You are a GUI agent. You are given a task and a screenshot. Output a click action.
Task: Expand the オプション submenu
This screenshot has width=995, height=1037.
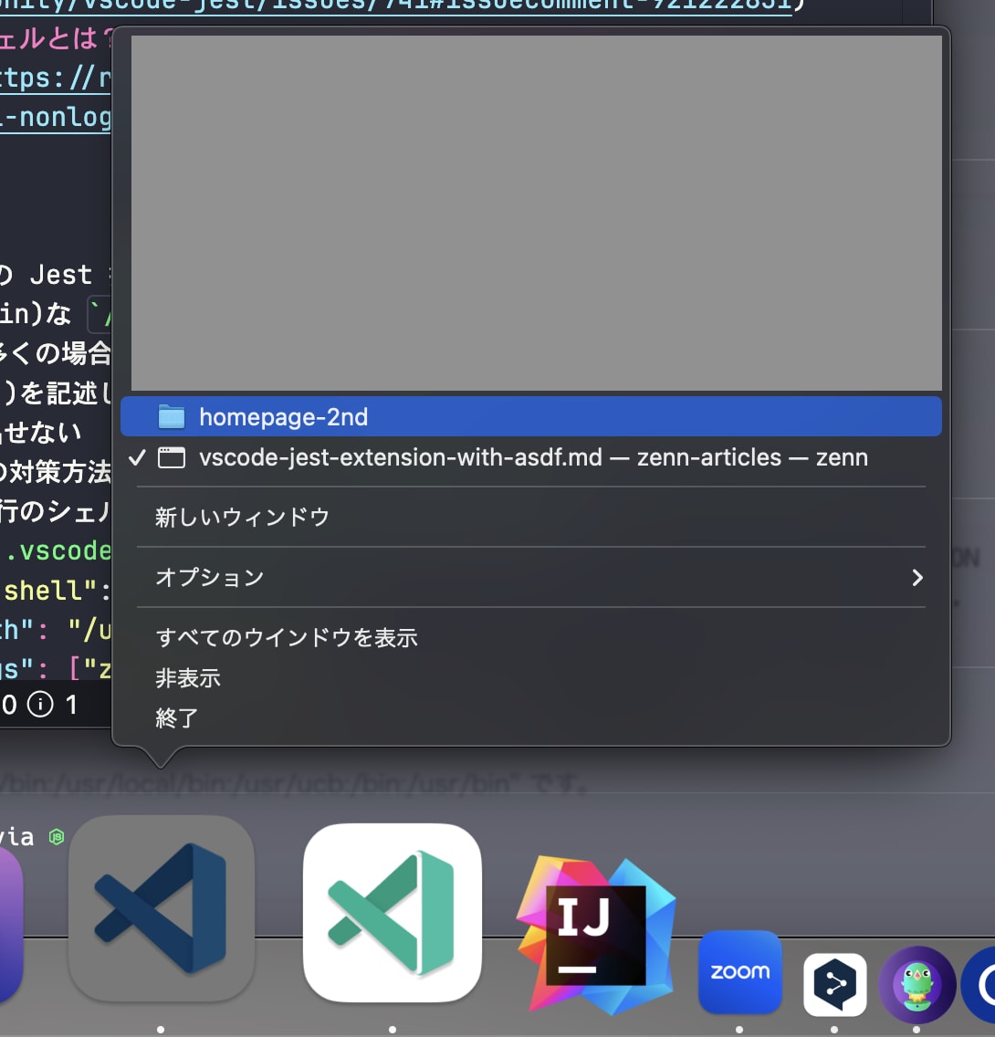tap(531, 577)
